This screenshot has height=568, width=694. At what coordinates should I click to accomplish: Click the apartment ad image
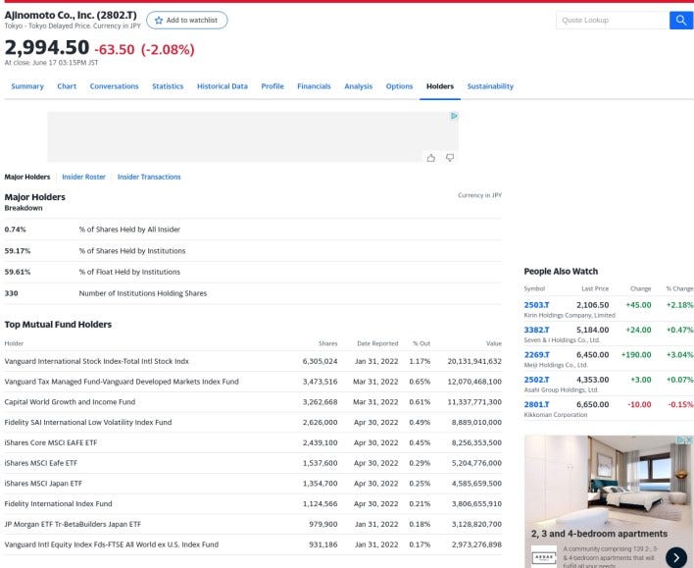[x=609, y=479]
